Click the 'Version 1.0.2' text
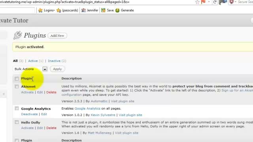The width and height of the screenshot is (253, 142). point(72,115)
